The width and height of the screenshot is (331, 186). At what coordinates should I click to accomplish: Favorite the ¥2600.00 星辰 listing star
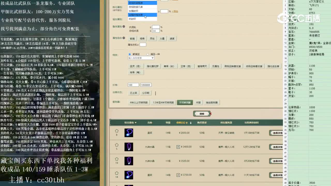click(x=117, y=131)
